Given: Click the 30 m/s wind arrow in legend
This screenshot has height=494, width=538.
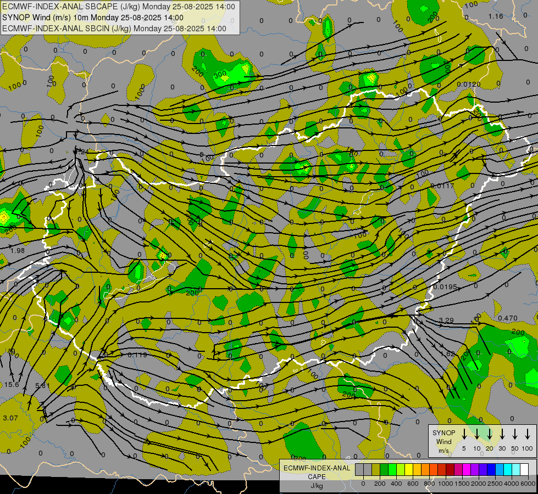Looking at the screenshot, I should coord(502,434).
